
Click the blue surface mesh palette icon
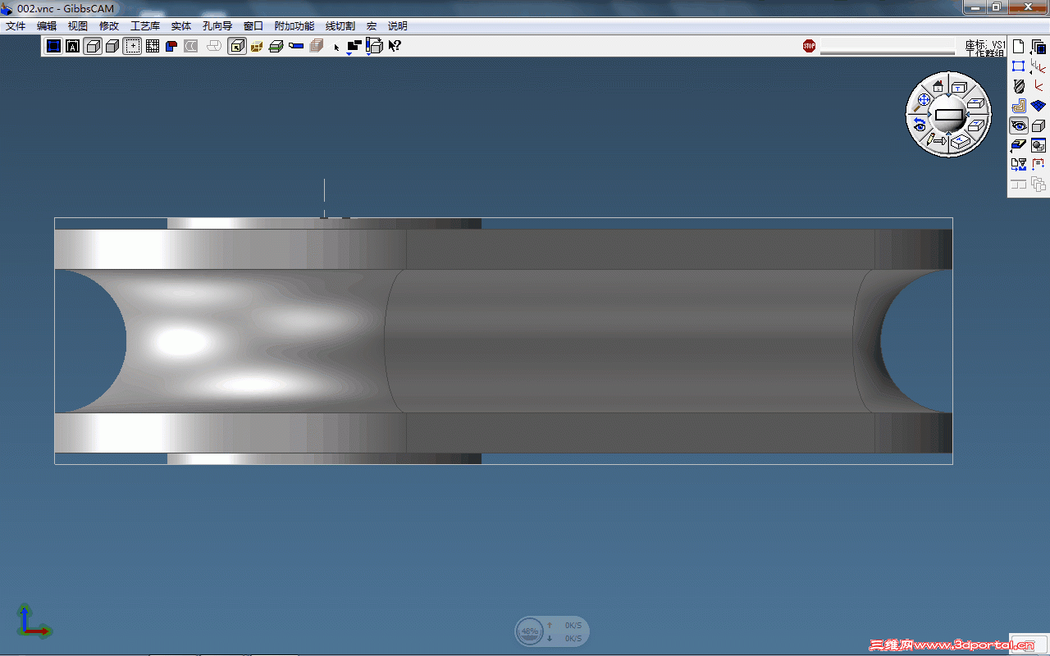[1039, 106]
